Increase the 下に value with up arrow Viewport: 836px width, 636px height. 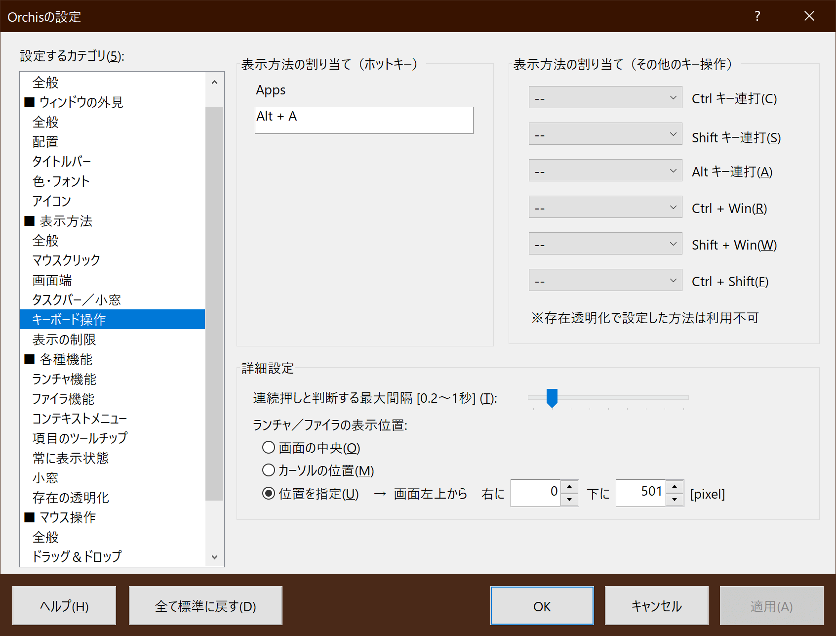point(675,487)
